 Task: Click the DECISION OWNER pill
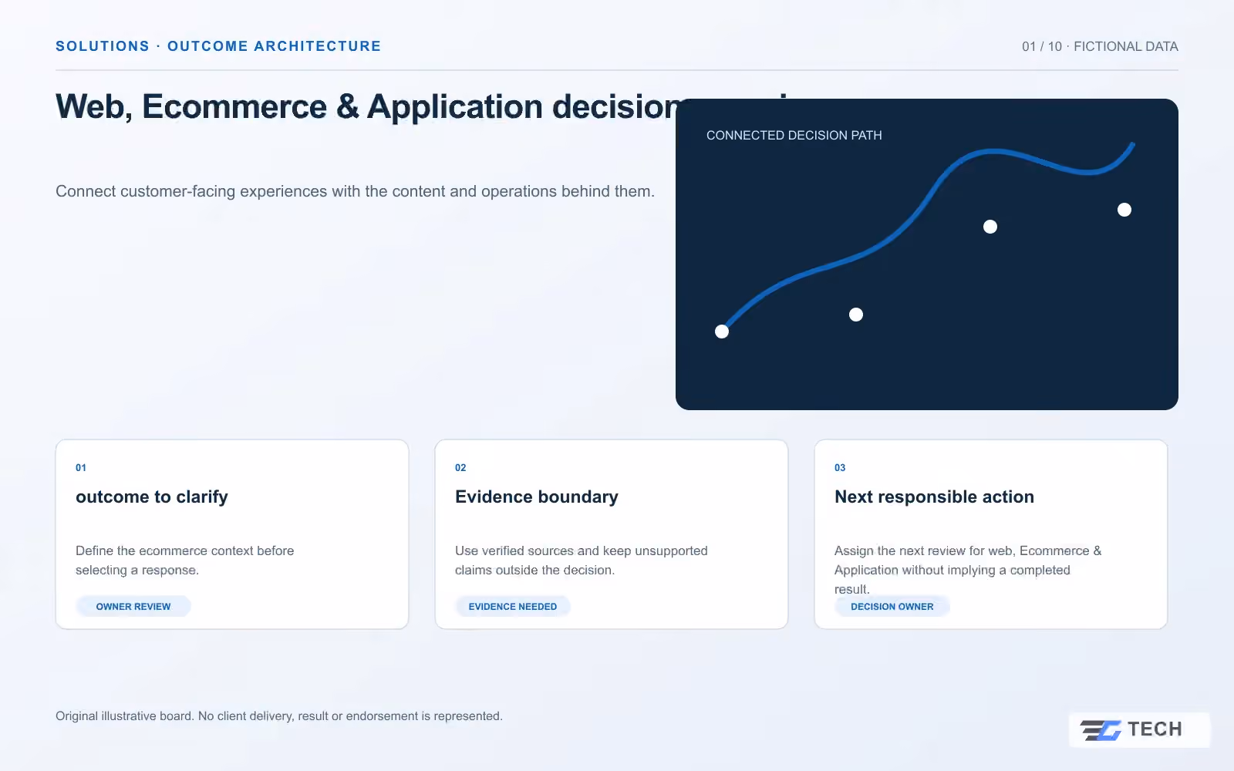(892, 607)
